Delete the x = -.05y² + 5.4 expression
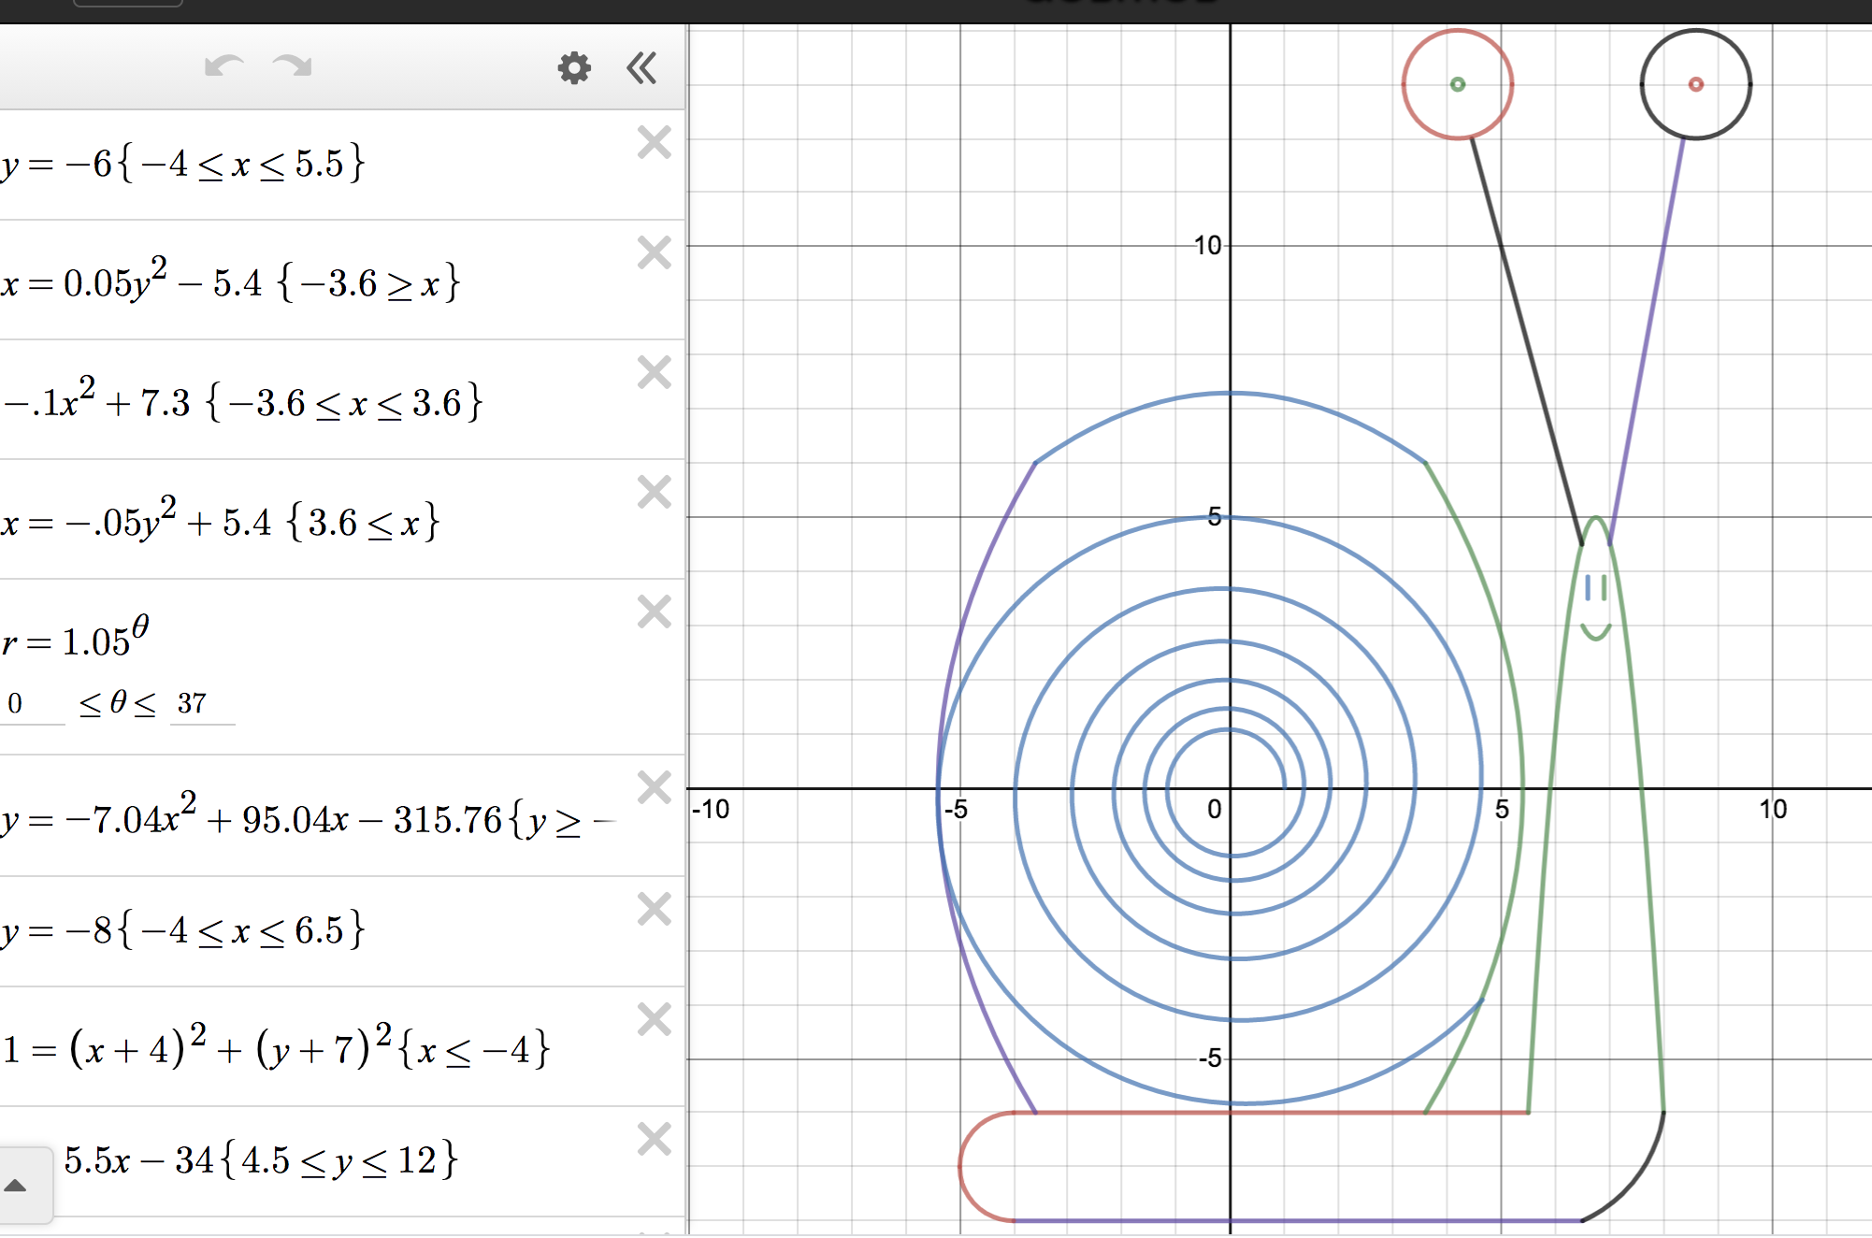 point(654,492)
